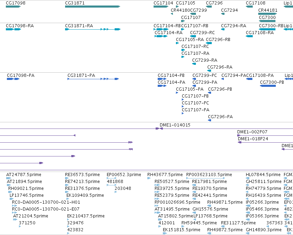This screenshot has width=293, height=235.
Task: Click the CG7294 gene label
Action: click(x=229, y=10)
